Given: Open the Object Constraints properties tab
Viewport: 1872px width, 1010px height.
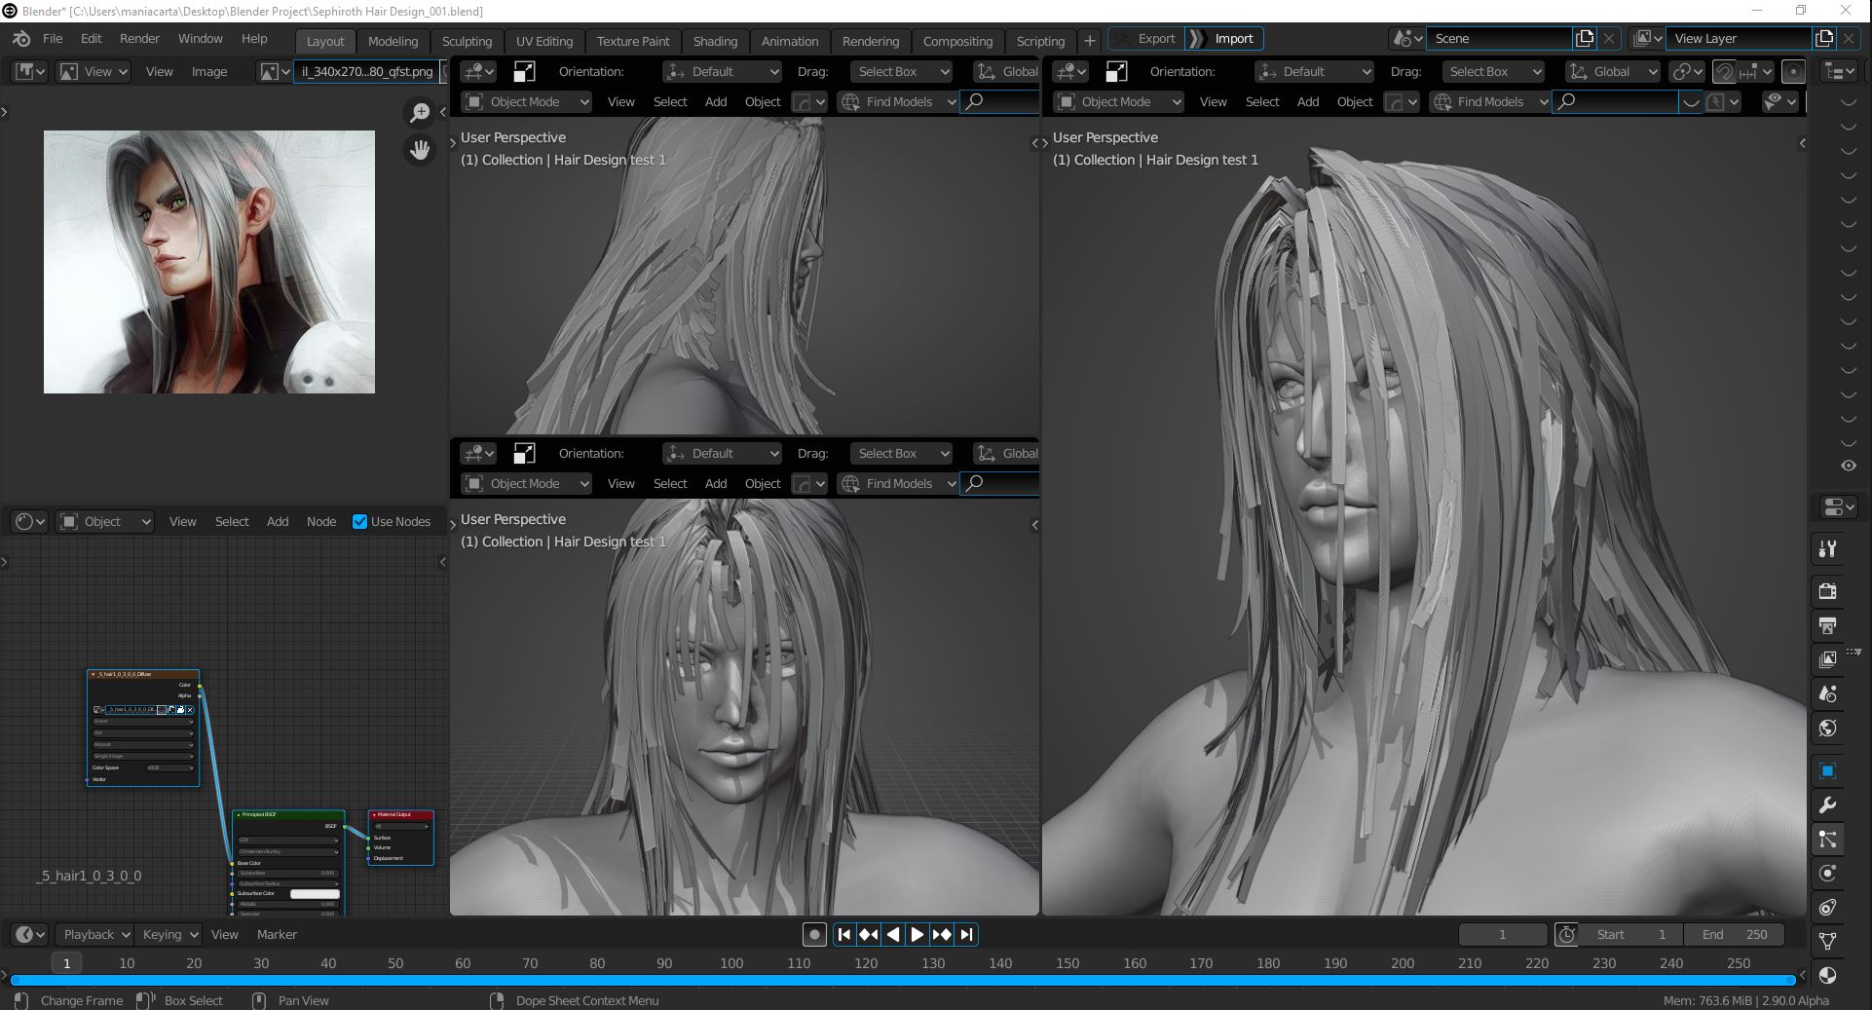Looking at the screenshot, I should coord(1828,907).
